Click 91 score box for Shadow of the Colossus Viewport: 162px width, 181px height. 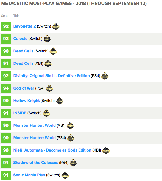pos(6,163)
